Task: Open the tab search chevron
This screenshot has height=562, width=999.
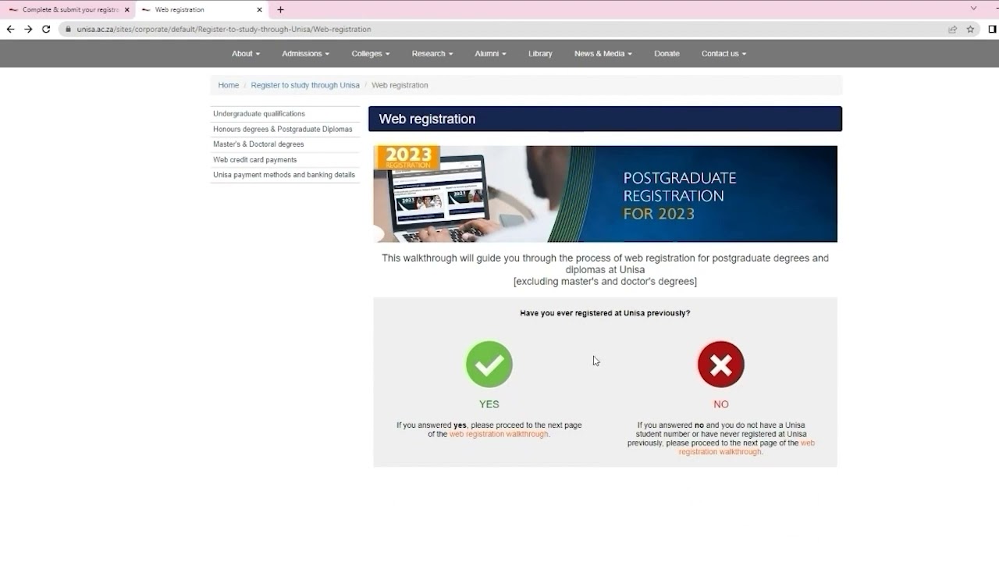Action: tap(973, 9)
